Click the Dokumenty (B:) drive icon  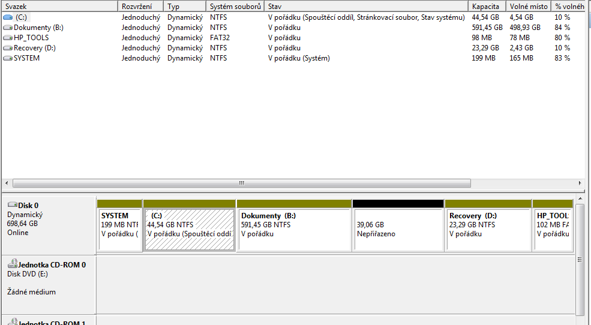tap(8, 28)
